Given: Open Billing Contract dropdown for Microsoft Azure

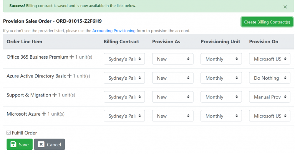Looking at the screenshot, I should point(124,116).
